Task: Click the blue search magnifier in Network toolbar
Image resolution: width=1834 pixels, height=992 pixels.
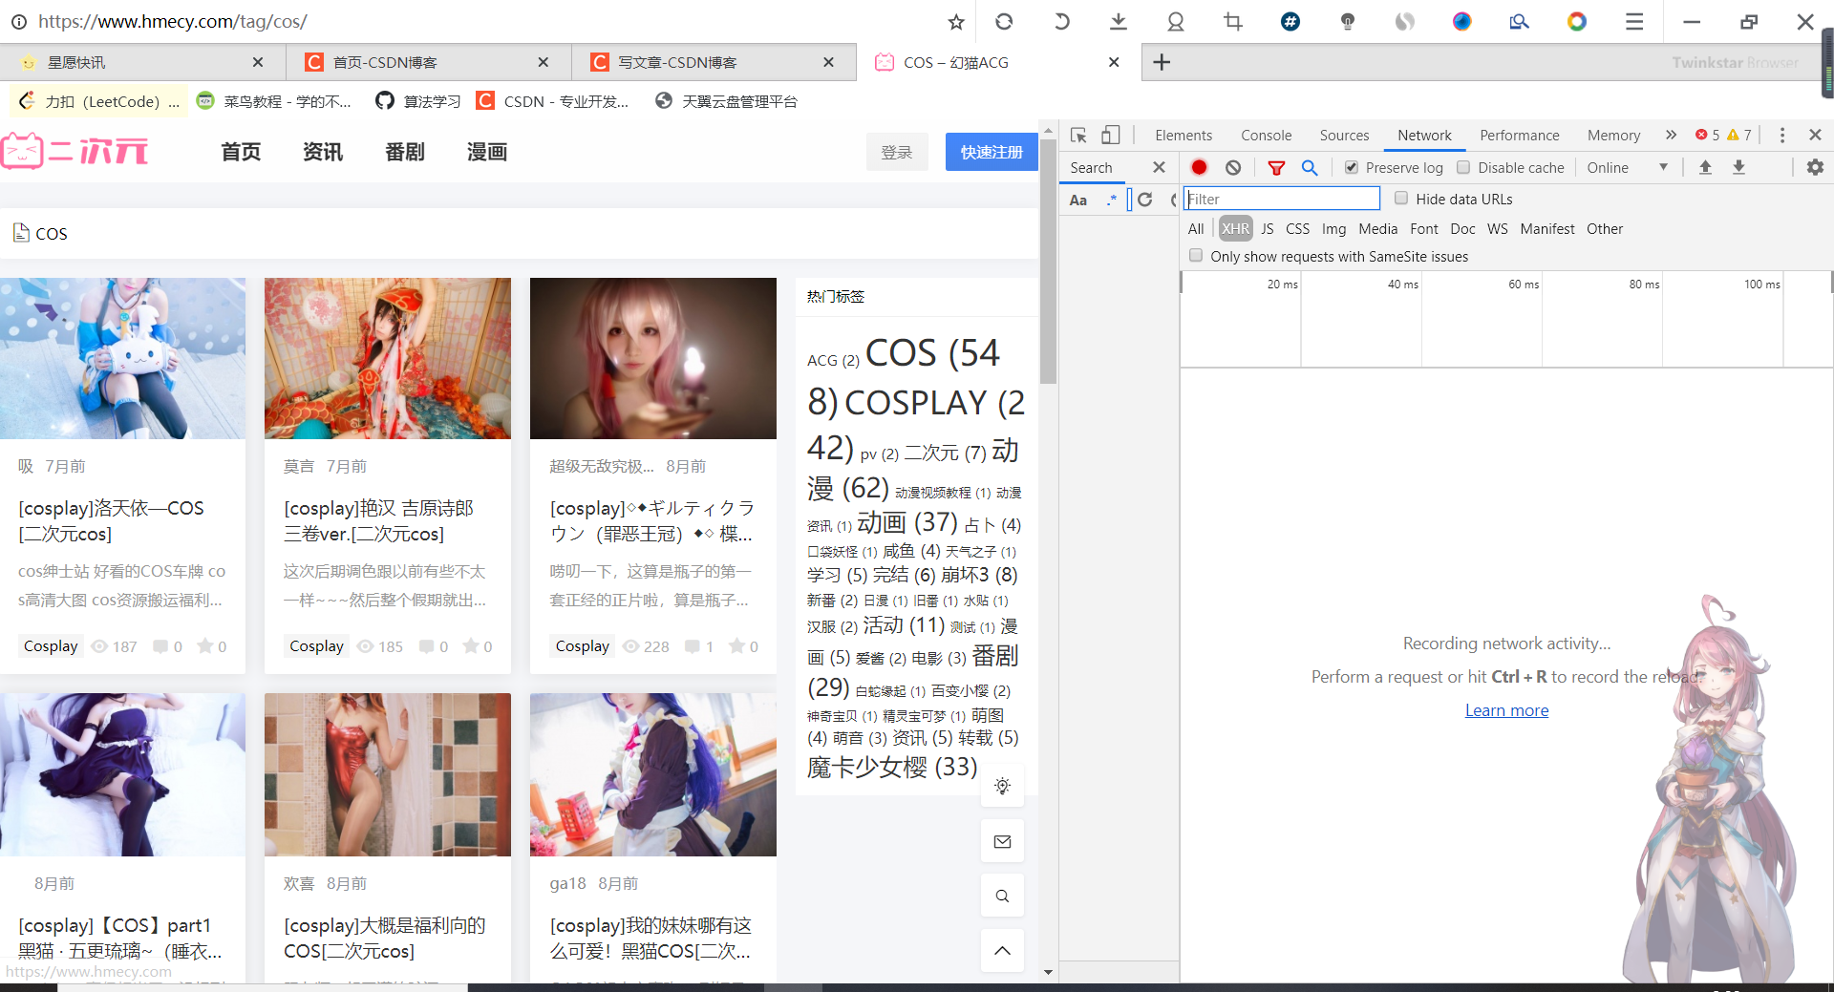Action: click(1310, 167)
